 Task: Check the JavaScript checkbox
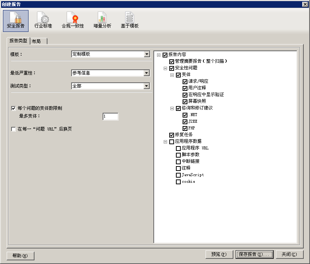pyautogui.click(x=178, y=175)
